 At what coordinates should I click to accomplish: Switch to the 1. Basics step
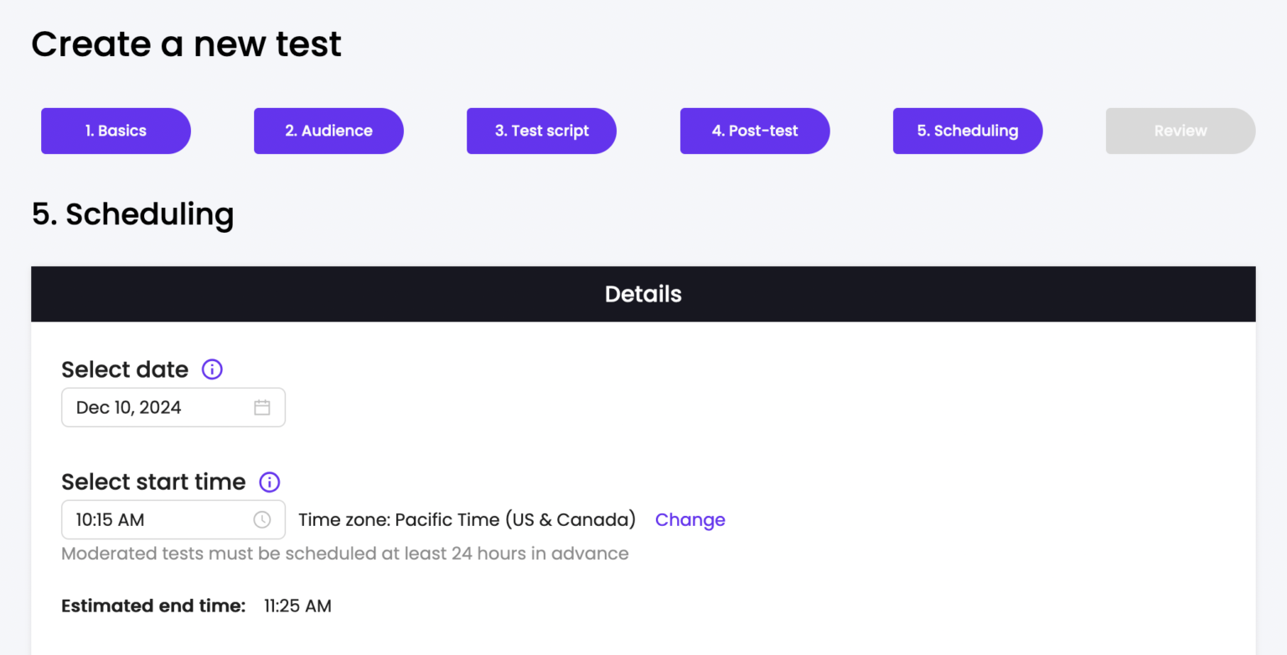click(116, 131)
